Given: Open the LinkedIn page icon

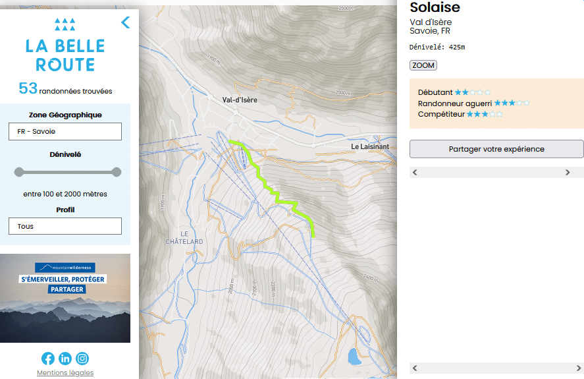Looking at the screenshot, I should [x=65, y=359].
